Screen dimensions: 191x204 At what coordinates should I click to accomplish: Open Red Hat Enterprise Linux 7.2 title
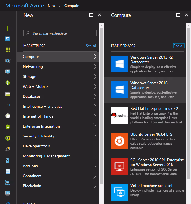click(x=154, y=108)
